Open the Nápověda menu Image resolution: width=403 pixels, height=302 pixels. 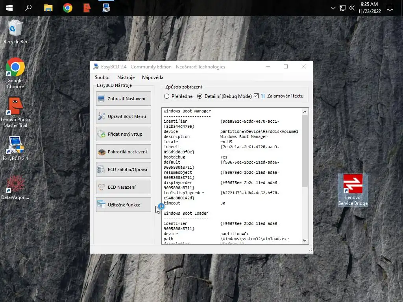coord(153,77)
